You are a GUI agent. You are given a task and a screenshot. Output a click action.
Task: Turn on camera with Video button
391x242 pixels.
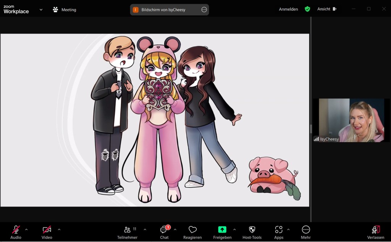[x=47, y=230]
